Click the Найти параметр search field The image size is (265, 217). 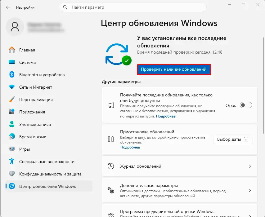click(133, 7)
